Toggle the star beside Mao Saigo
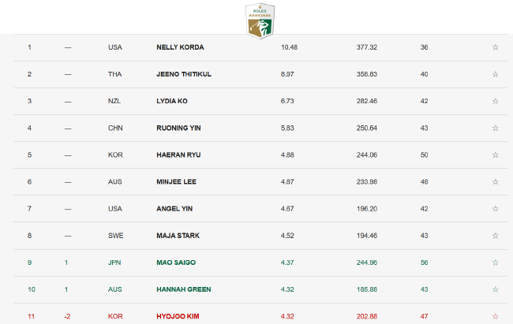 tap(496, 263)
